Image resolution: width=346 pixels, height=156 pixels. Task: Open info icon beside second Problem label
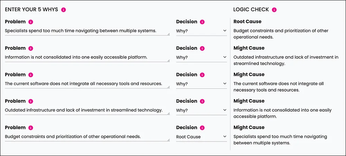point(31,48)
